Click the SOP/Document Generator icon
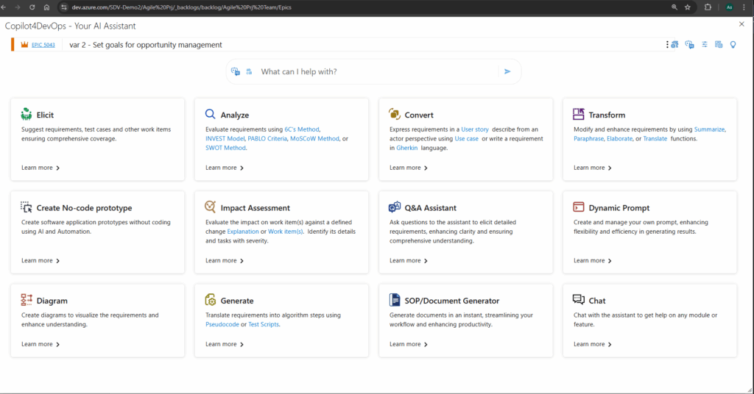 tap(395, 300)
